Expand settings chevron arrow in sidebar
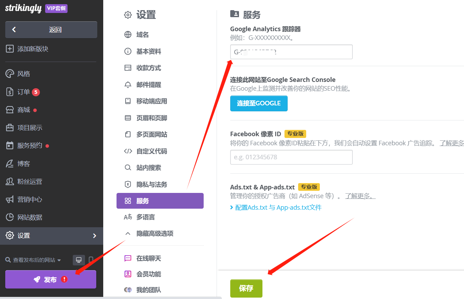Screen dimensions: 464x299 click(94, 236)
